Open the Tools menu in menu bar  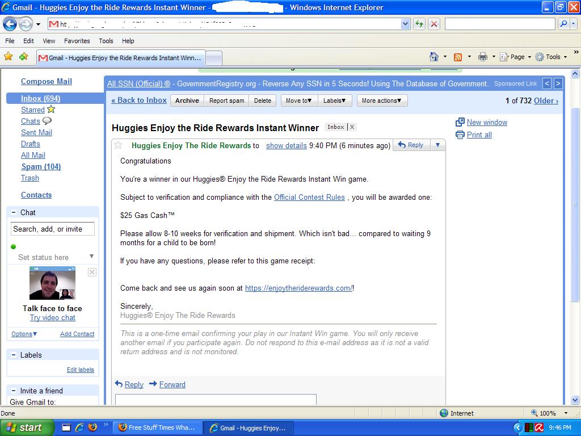(106, 41)
